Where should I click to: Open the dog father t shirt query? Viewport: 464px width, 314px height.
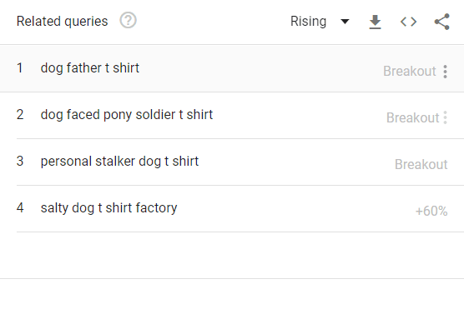click(x=89, y=68)
